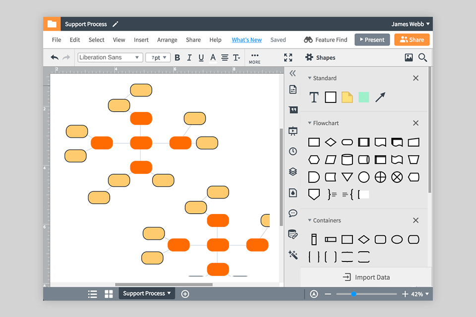Close the Flowchart shape library

point(416,123)
